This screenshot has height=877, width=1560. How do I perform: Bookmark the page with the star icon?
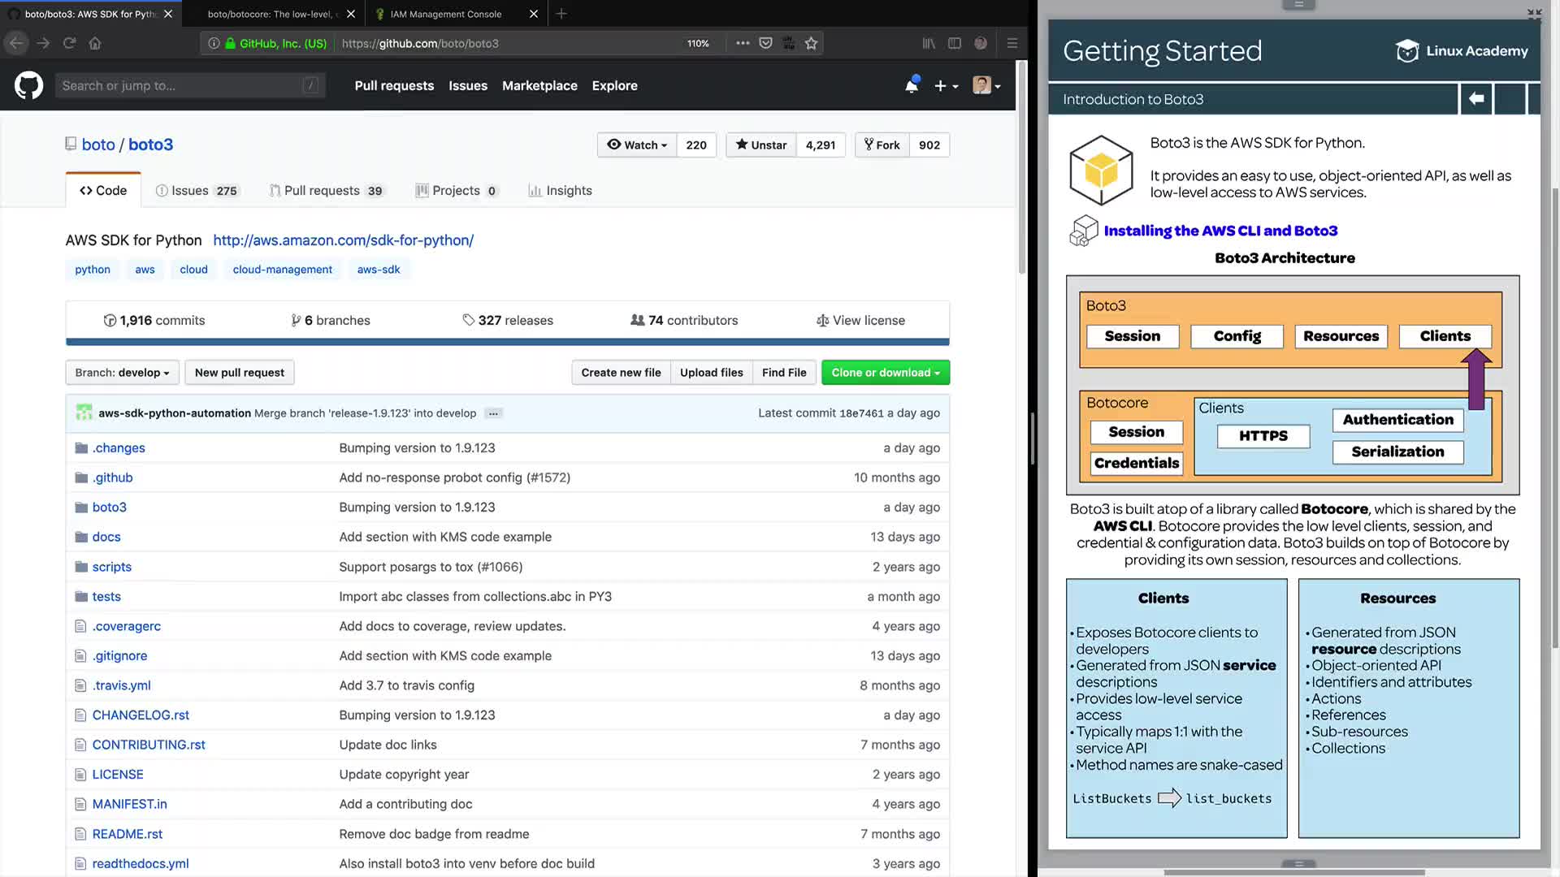(811, 43)
